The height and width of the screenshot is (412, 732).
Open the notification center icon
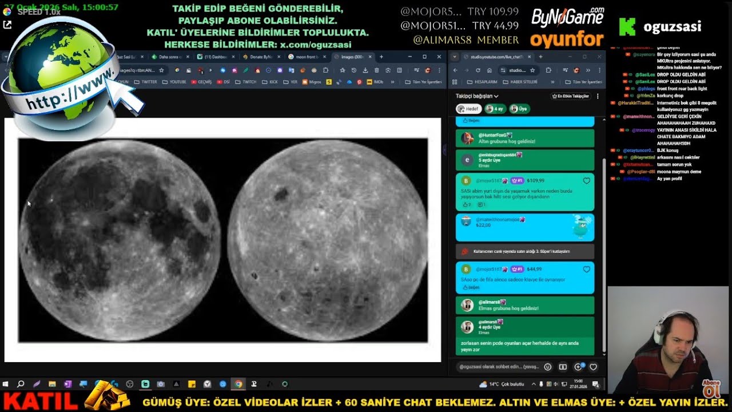tap(595, 385)
